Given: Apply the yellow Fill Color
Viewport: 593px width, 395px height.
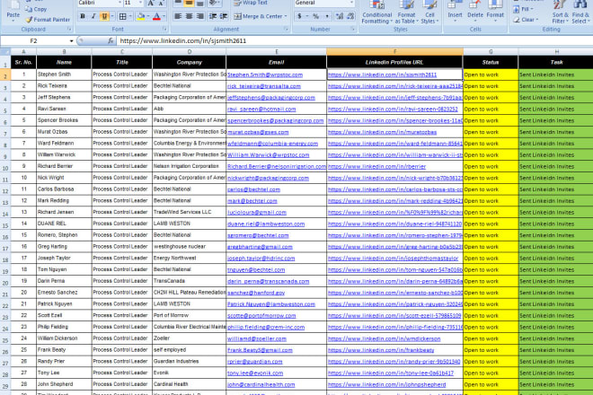Looking at the screenshot, I should (140, 16).
